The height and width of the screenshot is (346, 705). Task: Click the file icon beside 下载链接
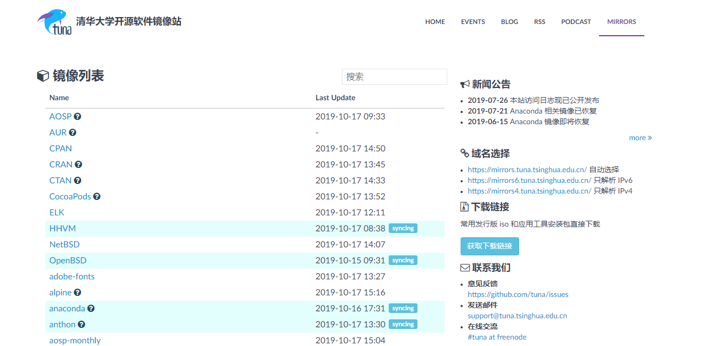pos(464,207)
